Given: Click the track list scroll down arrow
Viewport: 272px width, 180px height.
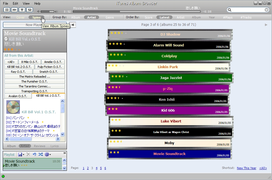Looking at the screenshot, I should (63, 134).
